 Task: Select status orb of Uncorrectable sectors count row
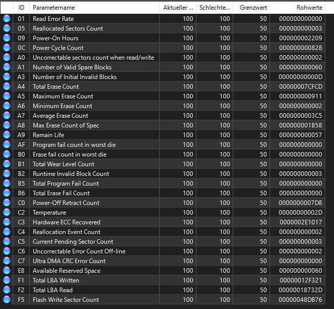click(x=7, y=57)
